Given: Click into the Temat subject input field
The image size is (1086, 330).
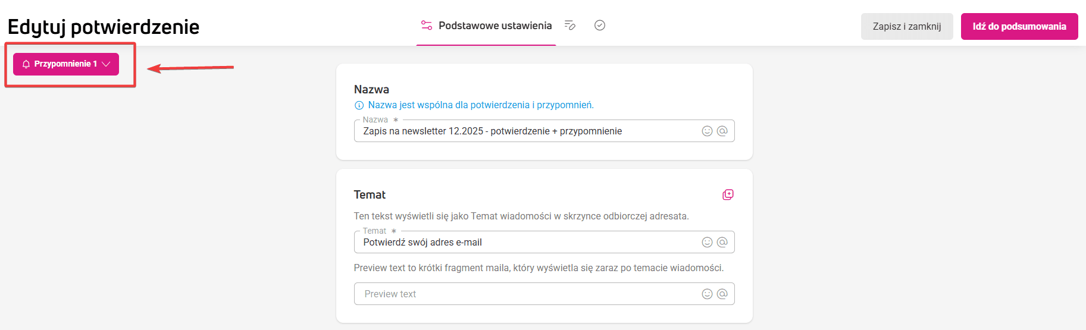Looking at the screenshot, I should 524,243.
